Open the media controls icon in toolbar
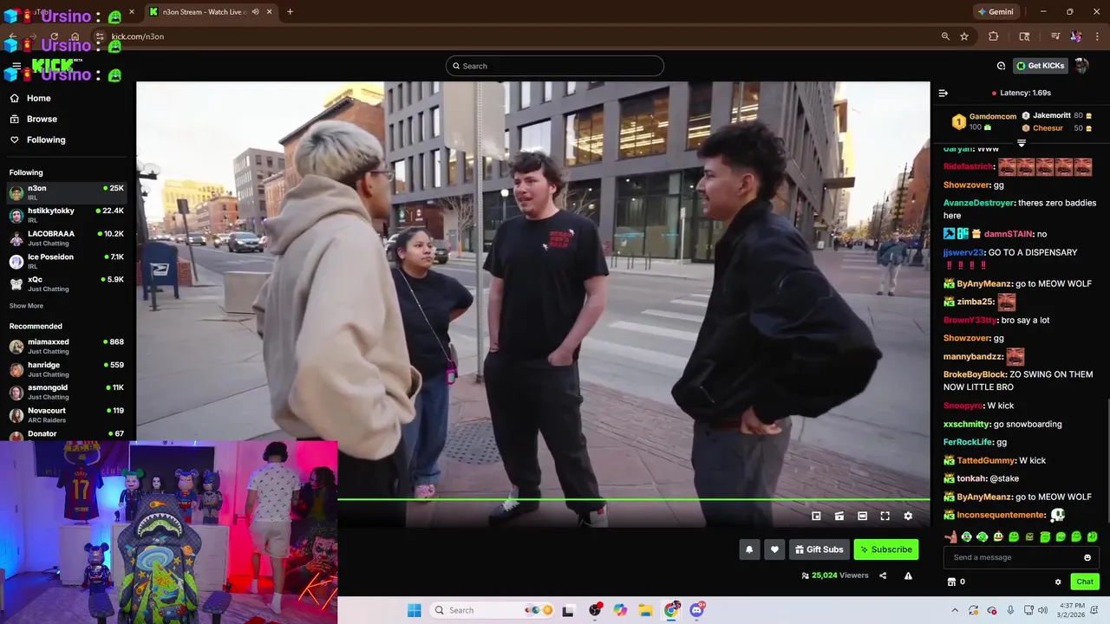This screenshot has width=1110, height=624. coord(1055,36)
